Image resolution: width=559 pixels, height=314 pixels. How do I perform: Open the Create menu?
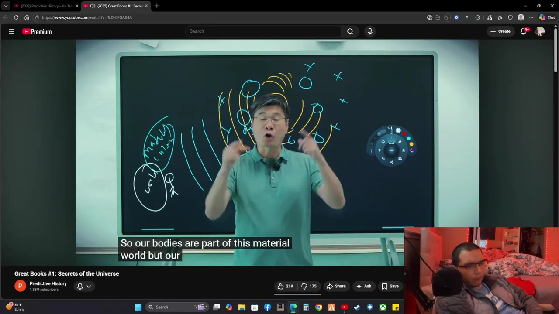coord(500,31)
